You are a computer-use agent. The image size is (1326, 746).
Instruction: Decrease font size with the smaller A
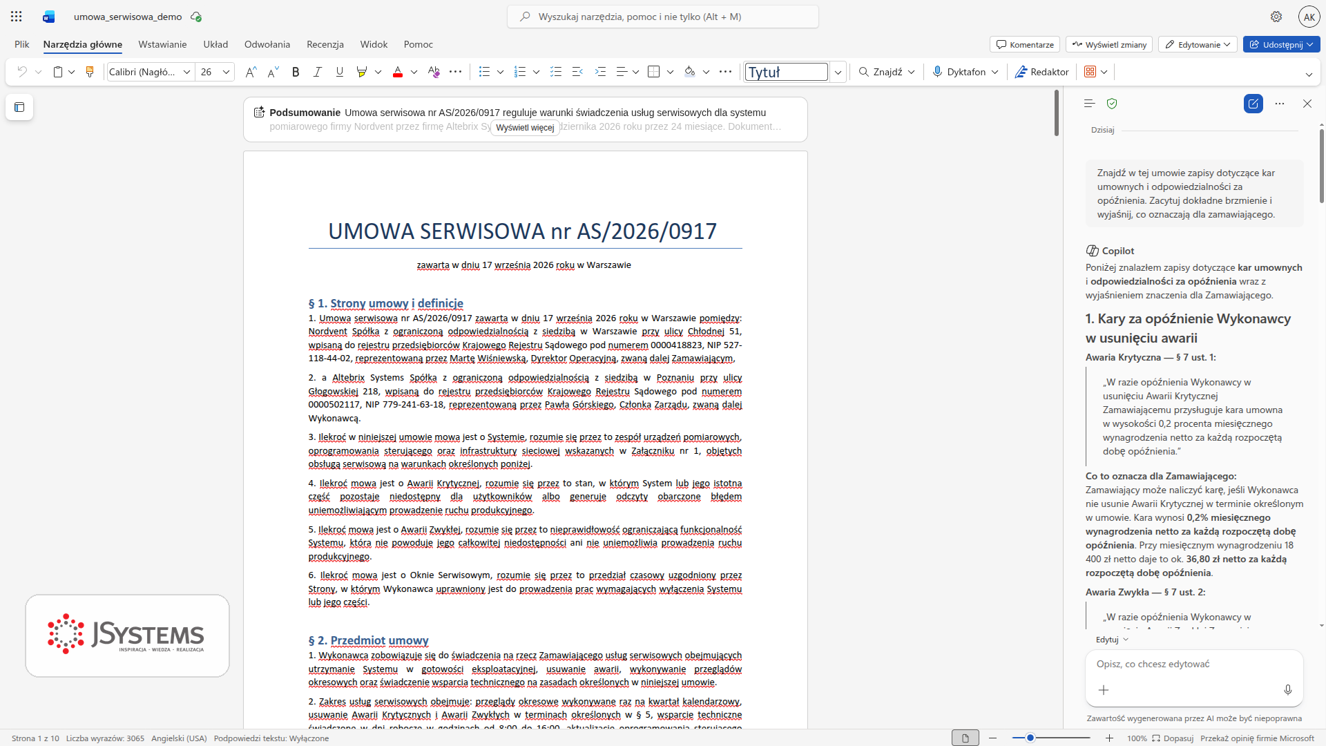pyautogui.click(x=273, y=72)
